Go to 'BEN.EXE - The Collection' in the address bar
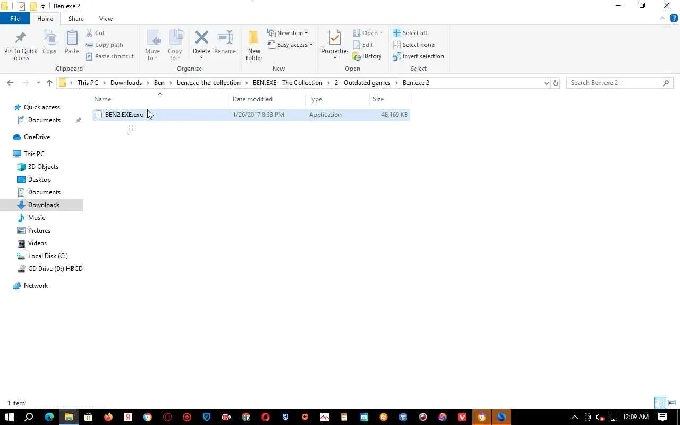The width and height of the screenshot is (680, 425). click(x=287, y=83)
